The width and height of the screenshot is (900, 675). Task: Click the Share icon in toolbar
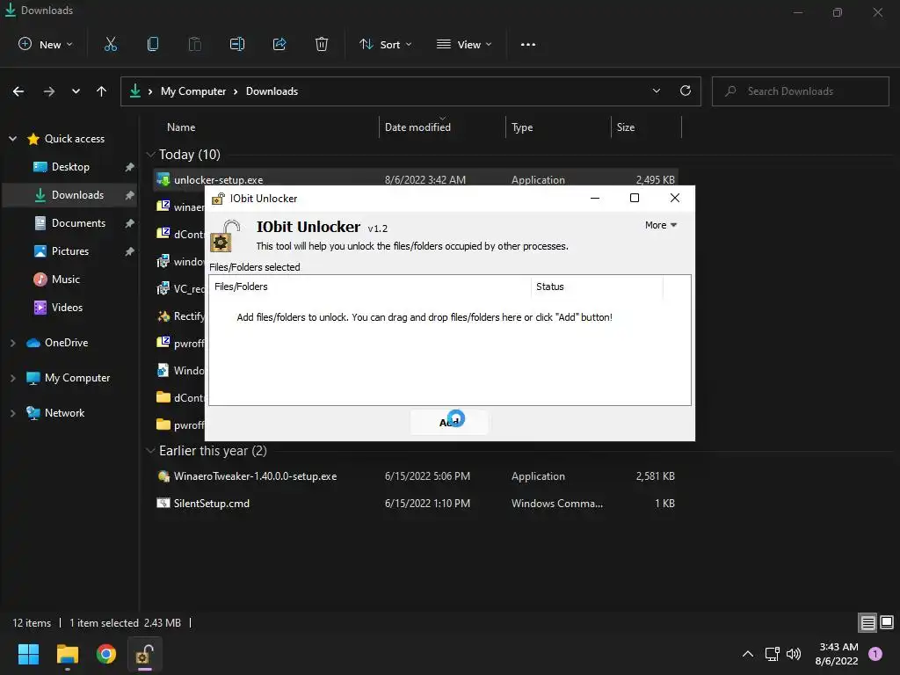(x=279, y=44)
